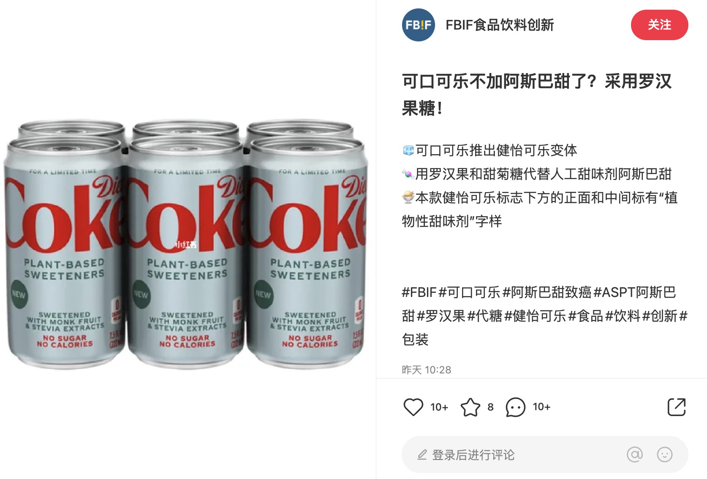Open the #罗汉果 hashtag
The height and width of the screenshot is (479, 707).
(441, 316)
